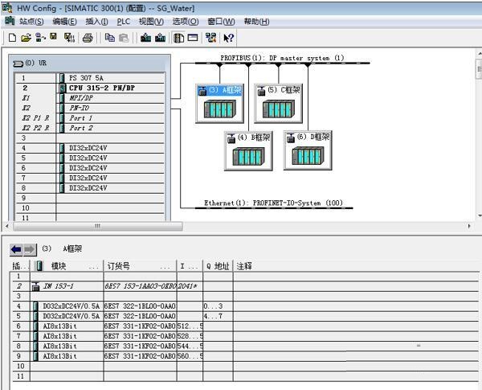Open the 选项(O) menu

[186, 22]
